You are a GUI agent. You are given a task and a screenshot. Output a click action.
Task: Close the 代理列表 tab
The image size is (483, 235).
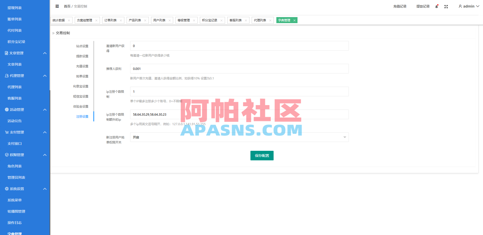[x=270, y=20]
